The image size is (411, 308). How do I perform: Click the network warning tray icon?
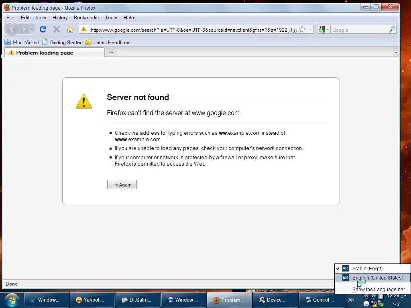pos(374,304)
